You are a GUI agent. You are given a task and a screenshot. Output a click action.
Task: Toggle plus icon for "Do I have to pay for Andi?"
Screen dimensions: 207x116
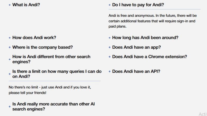pos(109,5)
